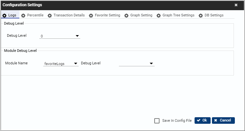
Task: Click the Save In Config File label text
Action: coord(177,120)
